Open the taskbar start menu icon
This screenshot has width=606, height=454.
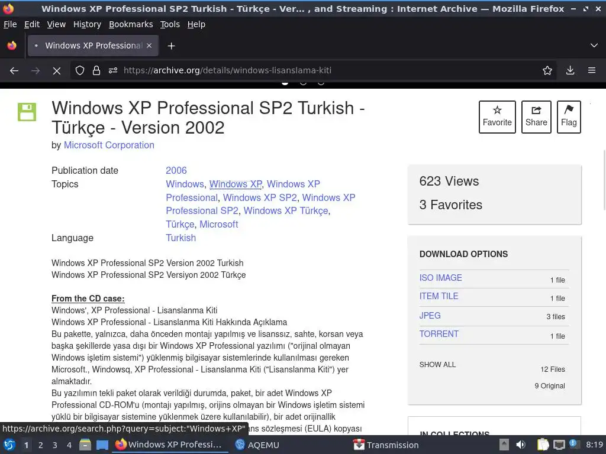tap(9, 445)
